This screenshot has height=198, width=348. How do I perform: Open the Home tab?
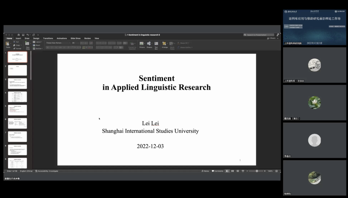pyautogui.click(x=9, y=38)
